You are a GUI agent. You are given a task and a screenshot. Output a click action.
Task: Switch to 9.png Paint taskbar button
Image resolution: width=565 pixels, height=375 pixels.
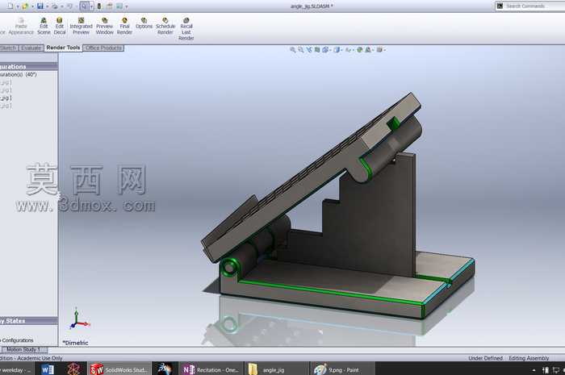342,369
